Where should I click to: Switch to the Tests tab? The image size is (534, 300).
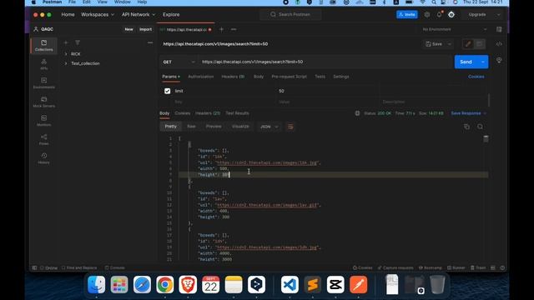(x=320, y=77)
